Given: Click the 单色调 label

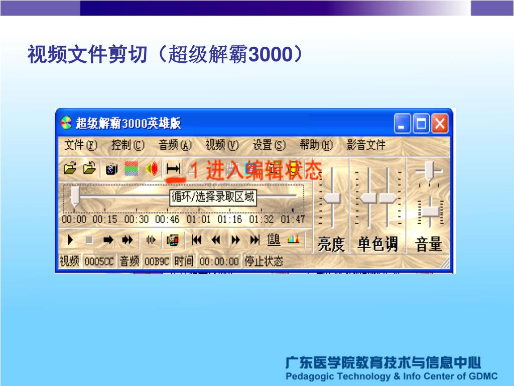Looking at the screenshot, I should coord(377,244).
